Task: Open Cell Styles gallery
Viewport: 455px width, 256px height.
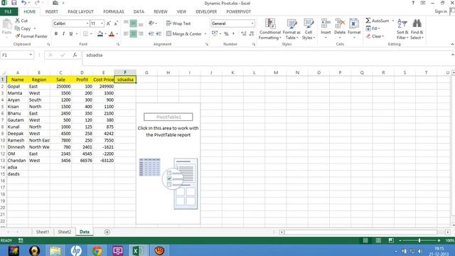Action: [309, 29]
